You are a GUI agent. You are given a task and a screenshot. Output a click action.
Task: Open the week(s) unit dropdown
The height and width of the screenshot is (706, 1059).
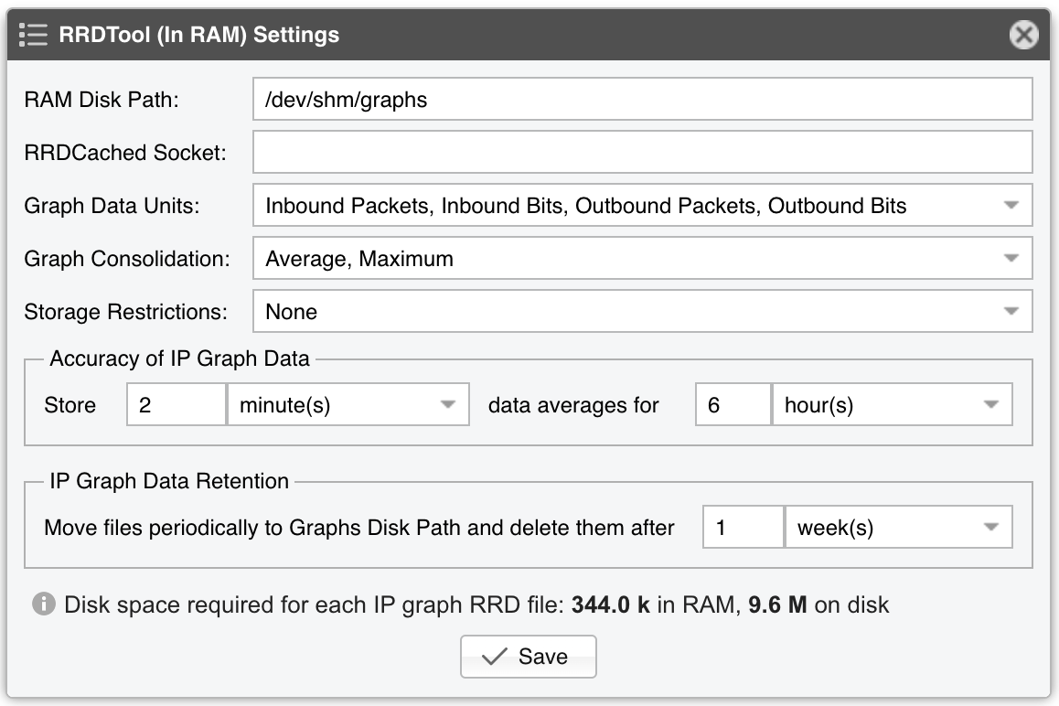click(899, 527)
